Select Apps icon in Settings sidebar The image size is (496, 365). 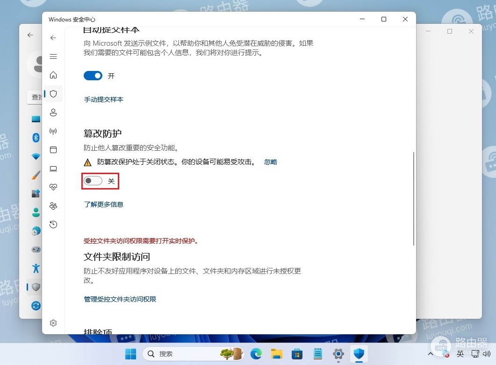(36, 193)
